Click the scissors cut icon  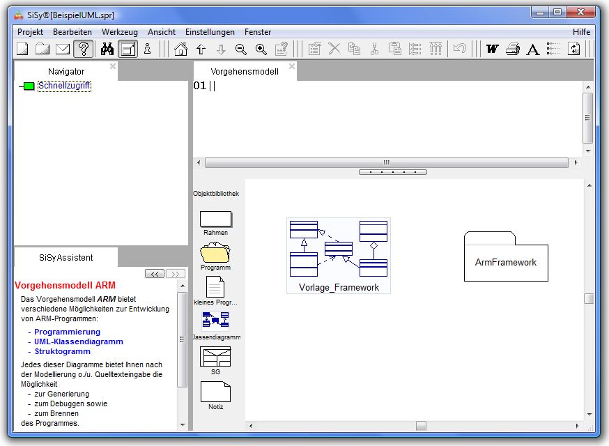click(x=374, y=49)
